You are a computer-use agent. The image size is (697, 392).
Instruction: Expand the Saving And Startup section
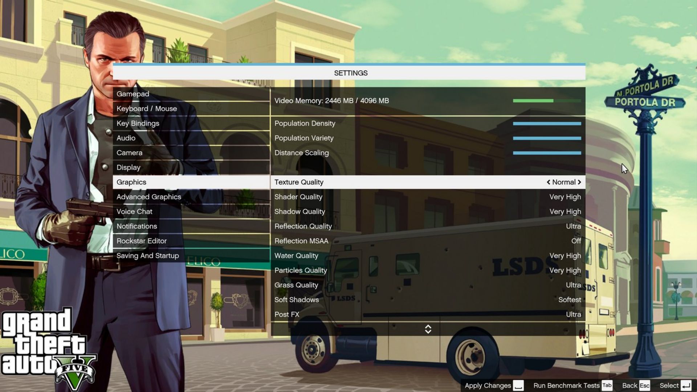[147, 255]
